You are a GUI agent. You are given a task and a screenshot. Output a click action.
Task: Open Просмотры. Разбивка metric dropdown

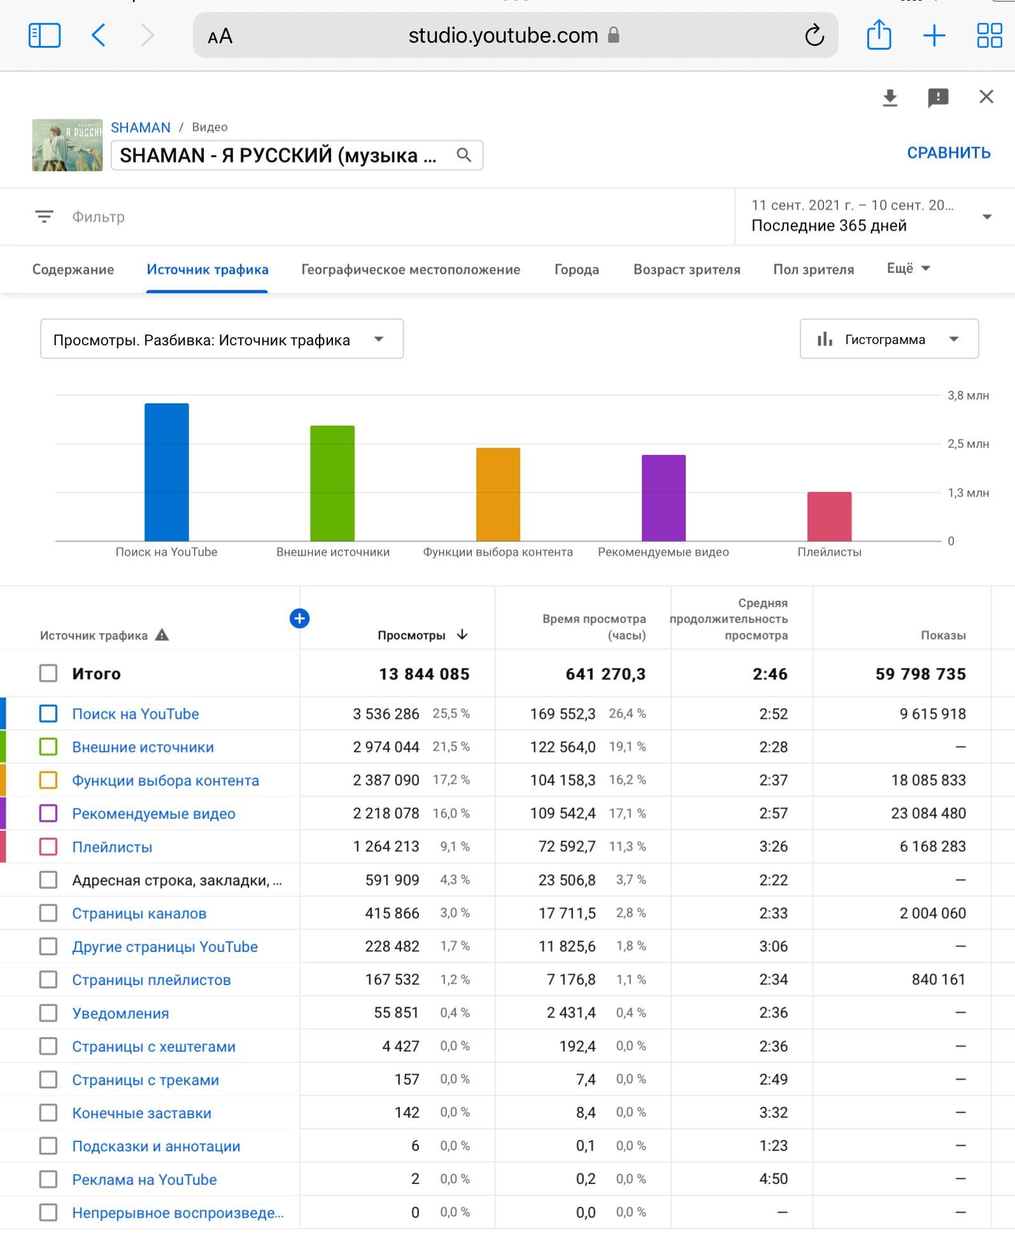tap(222, 339)
